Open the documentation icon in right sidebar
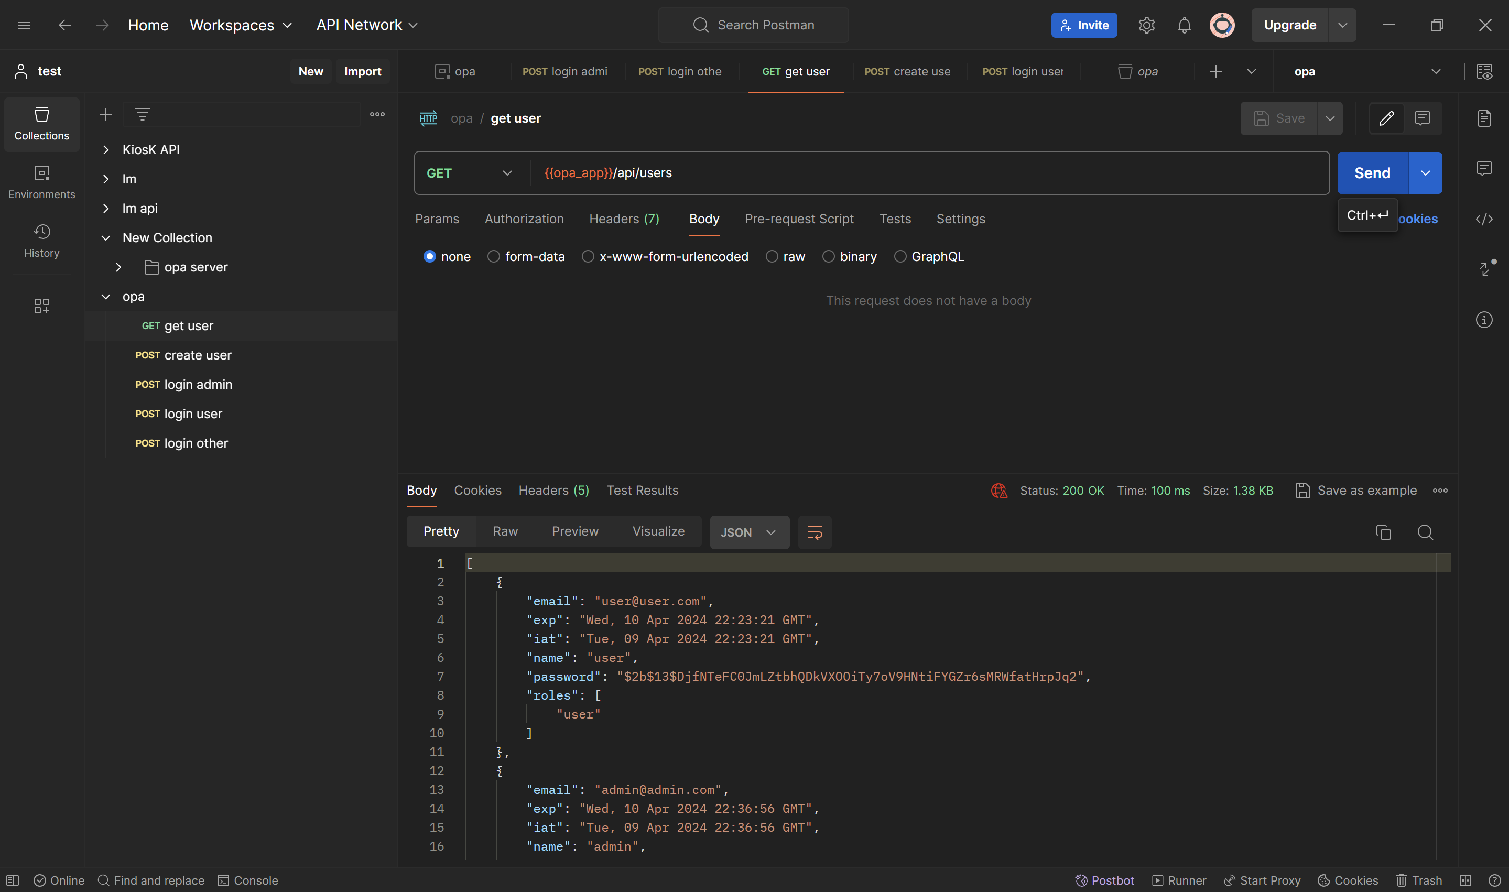Viewport: 1509px width, 892px height. click(1484, 118)
